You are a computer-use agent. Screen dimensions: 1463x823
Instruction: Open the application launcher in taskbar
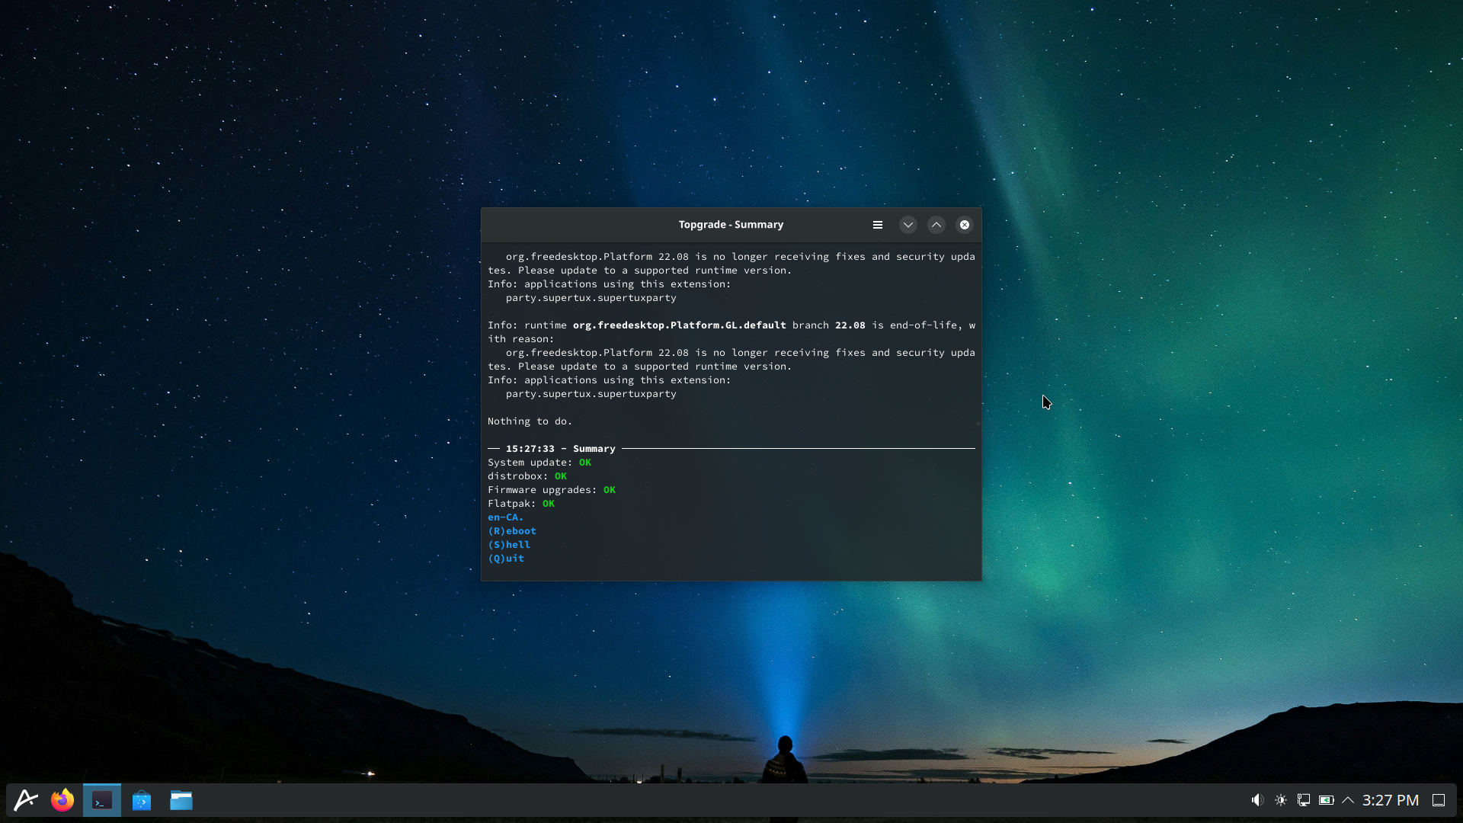coord(26,800)
